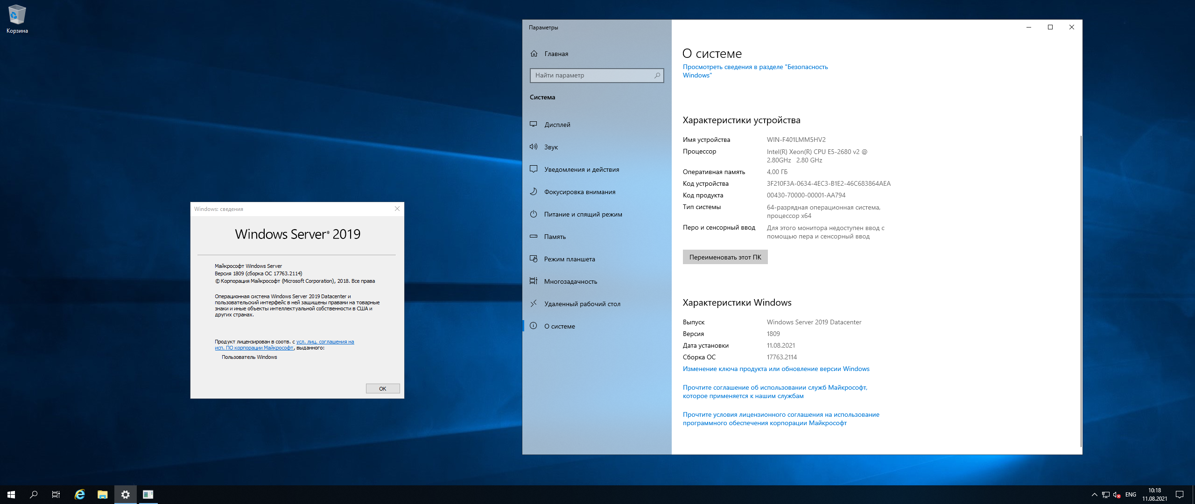The height and width of the screenshot is (504, 1195).
Task: Select device ID 3F210F3A-0634-4EC3-B1E2-46C683864AEA
Action: pyautogui.click(x=829, y=183)
